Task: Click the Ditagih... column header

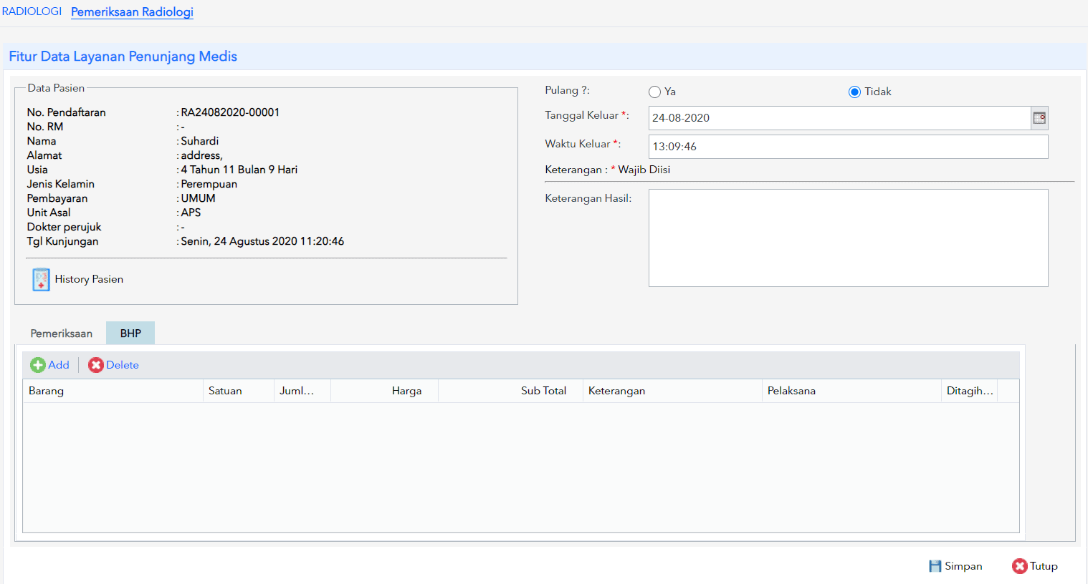Action: tap(970, 391)
